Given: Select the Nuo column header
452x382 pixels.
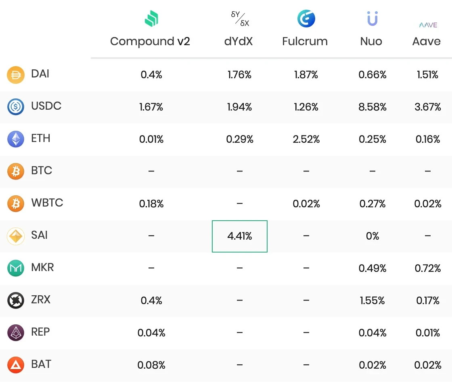Looking at the screenshot, I should [371, 41].
